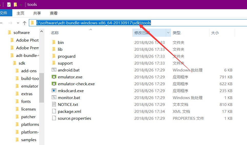Go up one folder level

point(25,23)
